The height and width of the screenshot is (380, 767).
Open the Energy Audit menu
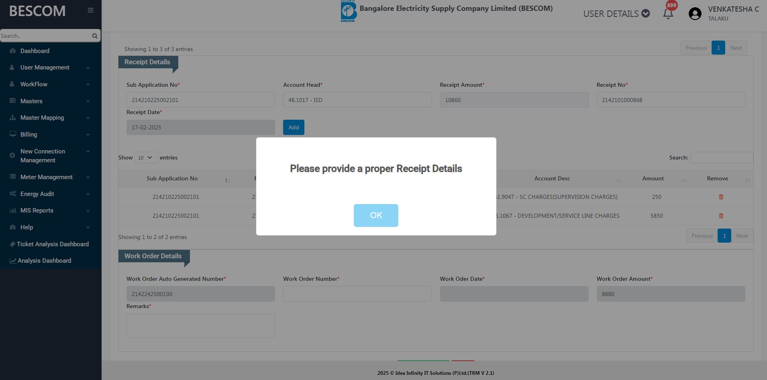[37, 194]
